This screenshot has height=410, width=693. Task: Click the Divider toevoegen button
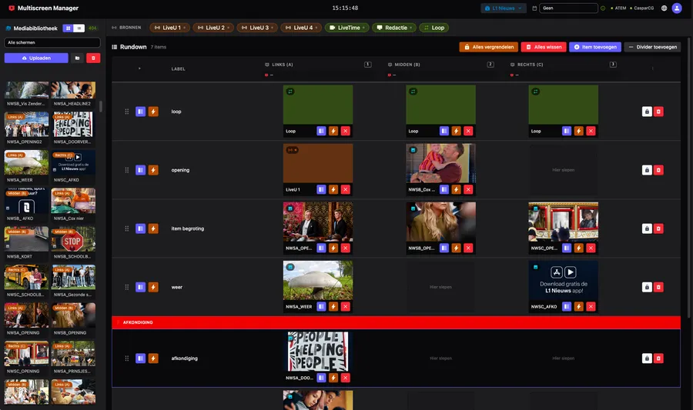coord(652,47)
